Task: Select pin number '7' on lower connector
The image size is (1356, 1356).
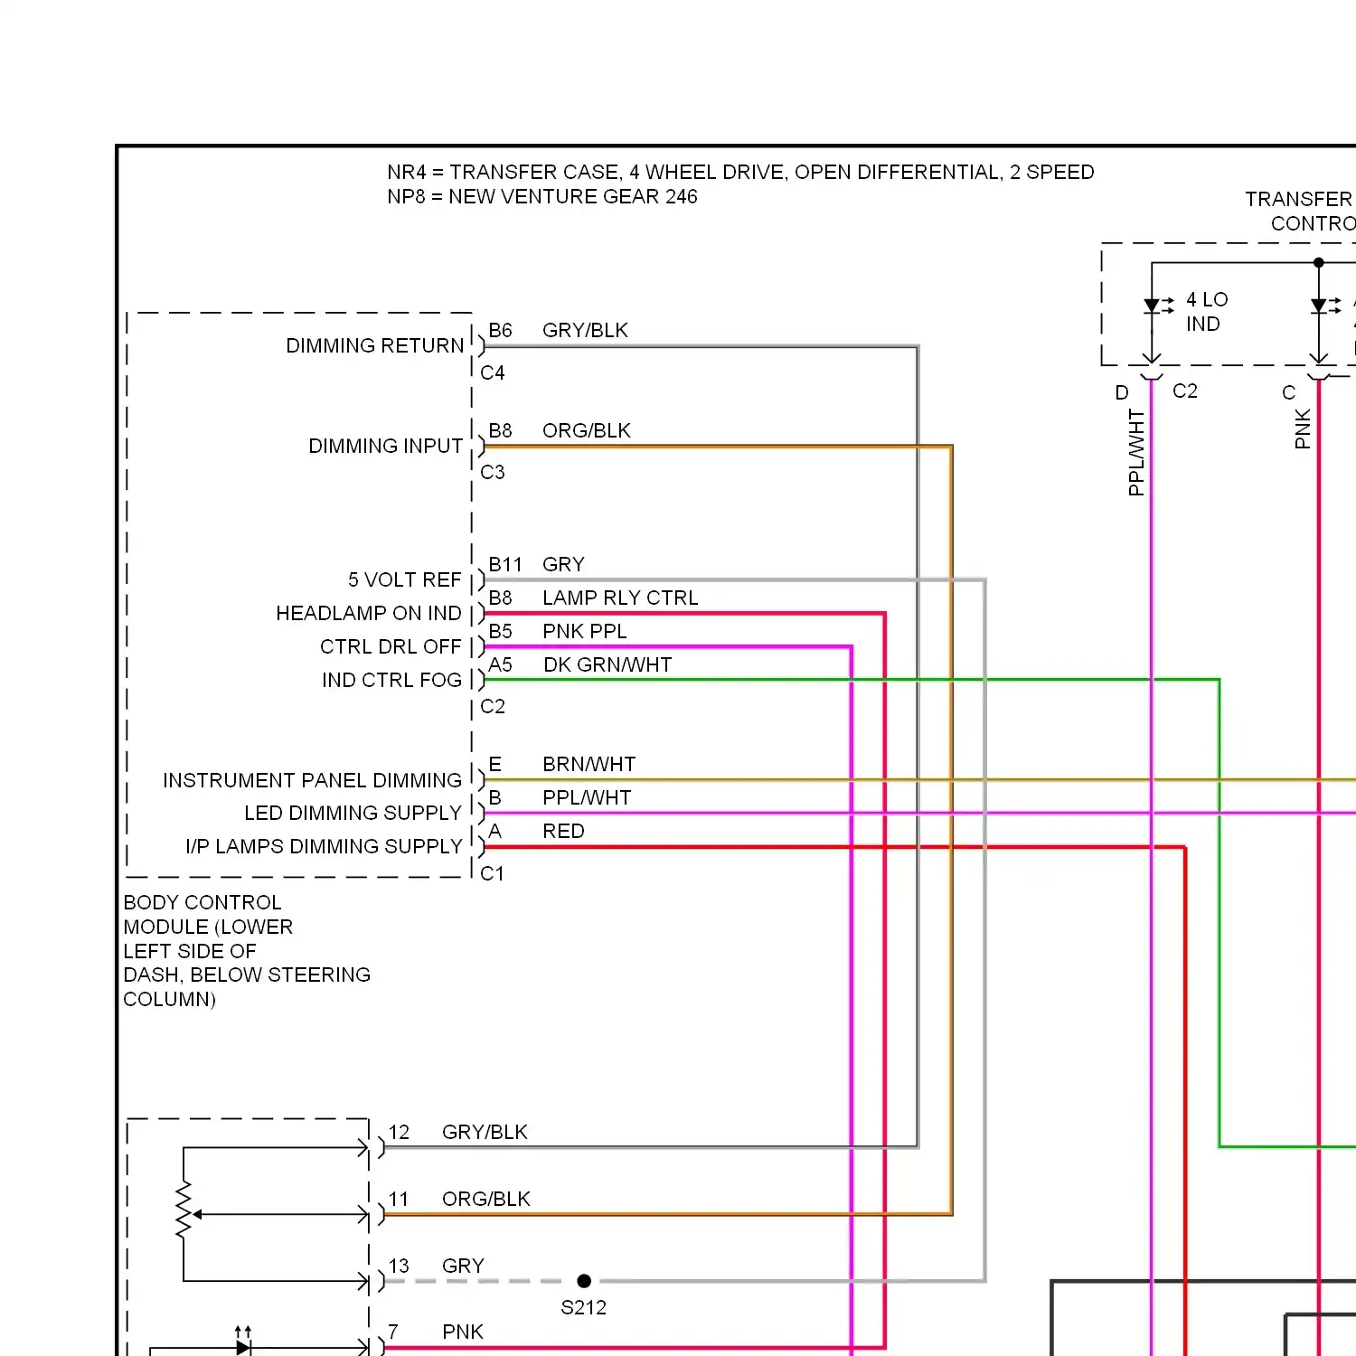Action: tap(393, 1332)
